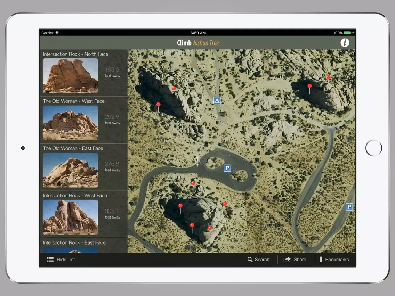Open The Old Woman - West Face thumbnail
Image resolution: width=395 pixels, height=296 pixels.
pos(70,123)
